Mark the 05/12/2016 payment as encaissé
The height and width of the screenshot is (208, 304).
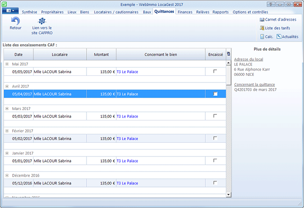pos(215,183)
